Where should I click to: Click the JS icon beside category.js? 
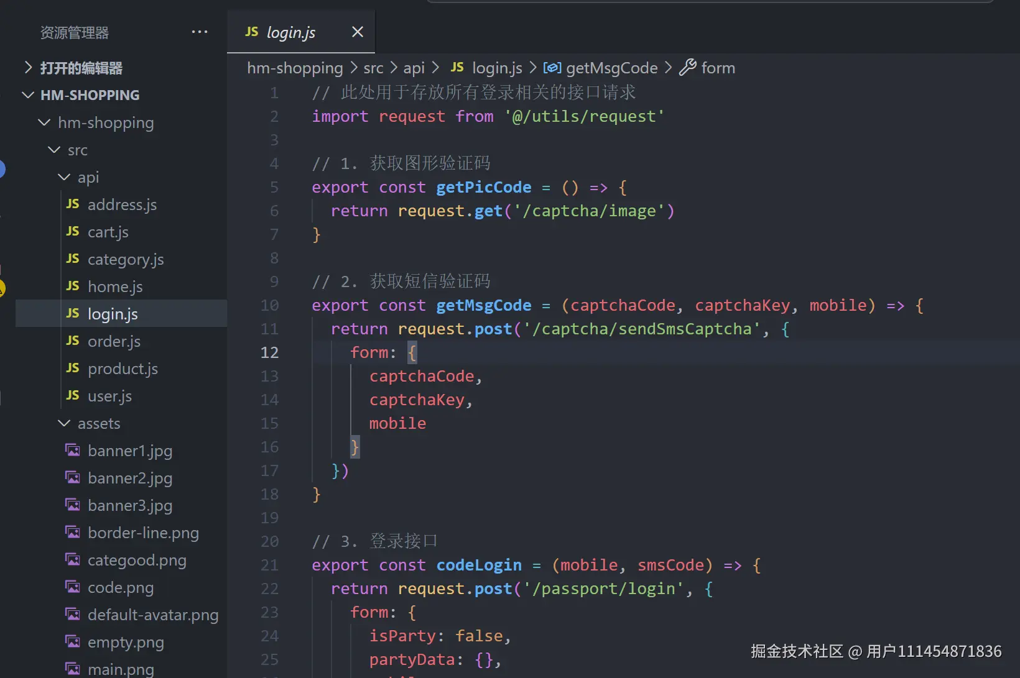(x=73, y=259)
